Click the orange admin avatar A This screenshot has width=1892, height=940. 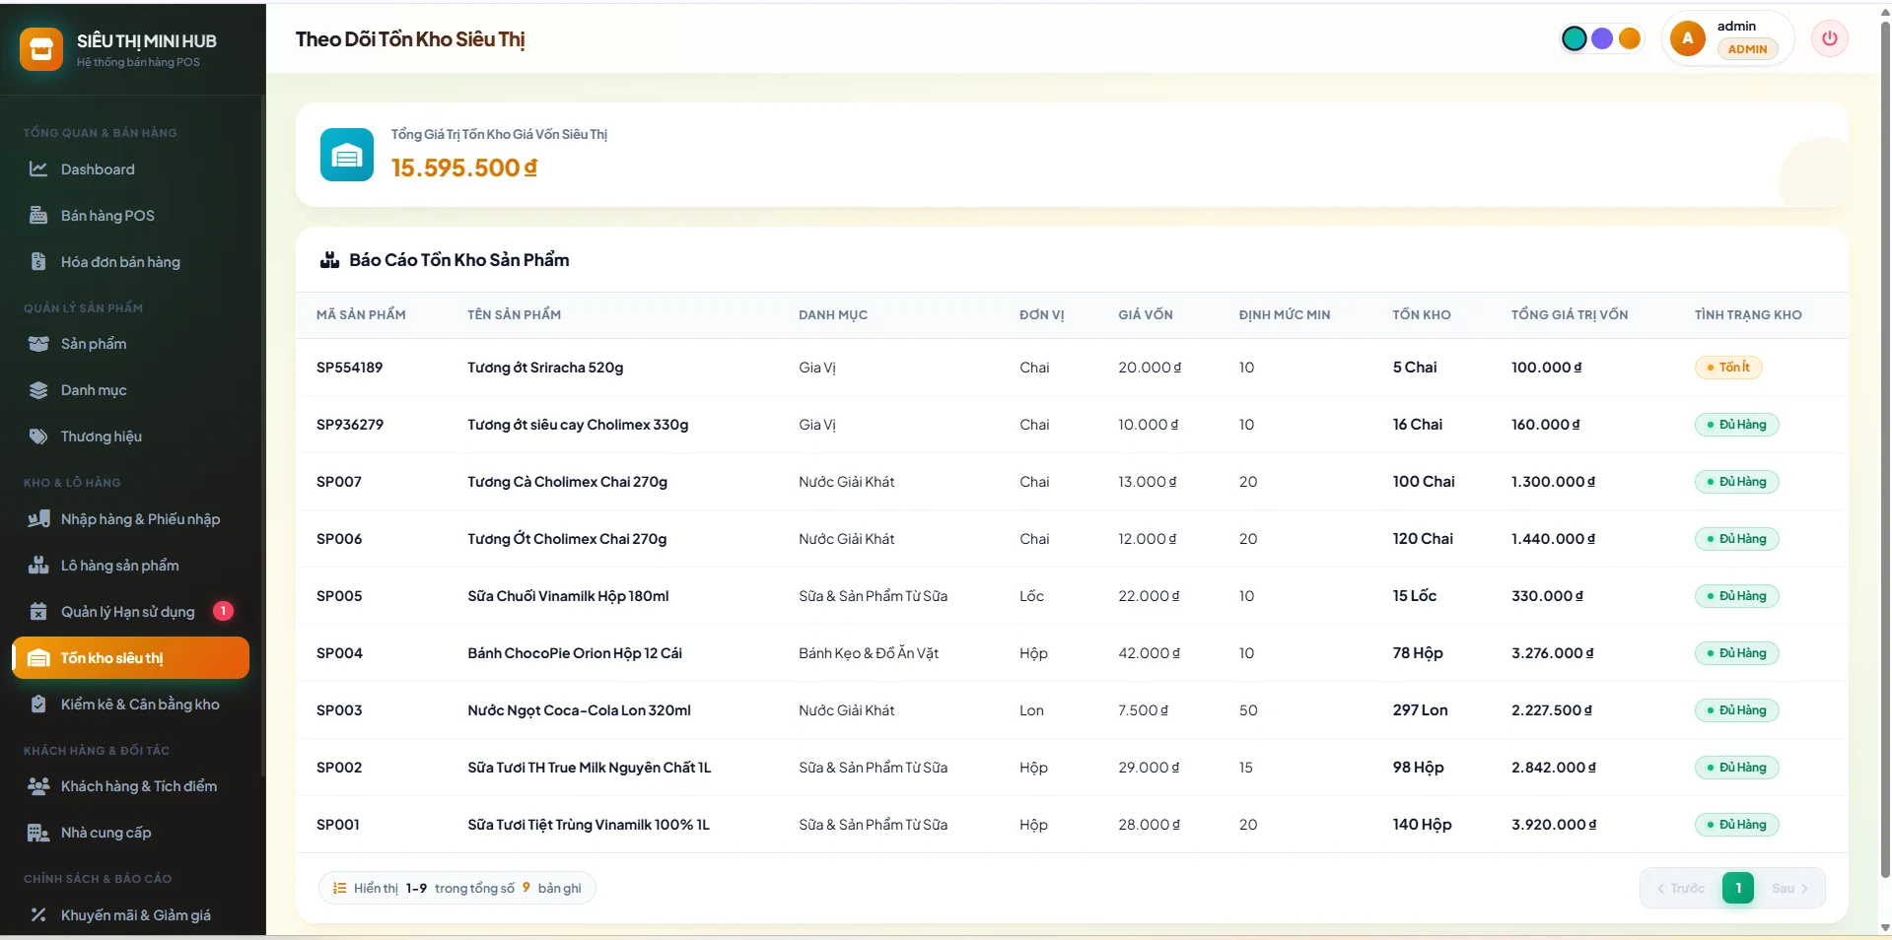coord(1688,38)
